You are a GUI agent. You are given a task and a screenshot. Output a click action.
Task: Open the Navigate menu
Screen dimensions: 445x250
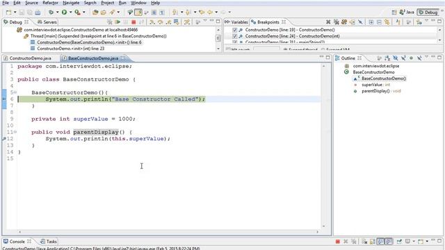[x=71, y=3]
